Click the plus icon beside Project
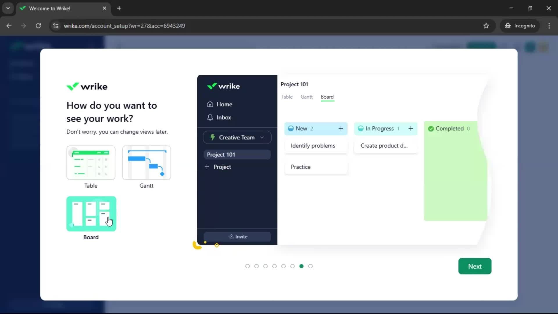This screenshot has width=558, height=314. tap(207, 167)
